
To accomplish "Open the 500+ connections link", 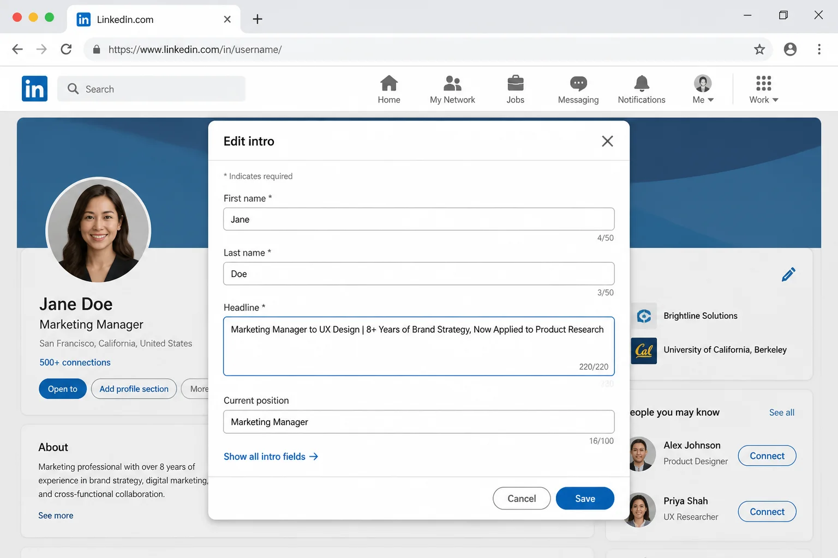I will (75, 362).
